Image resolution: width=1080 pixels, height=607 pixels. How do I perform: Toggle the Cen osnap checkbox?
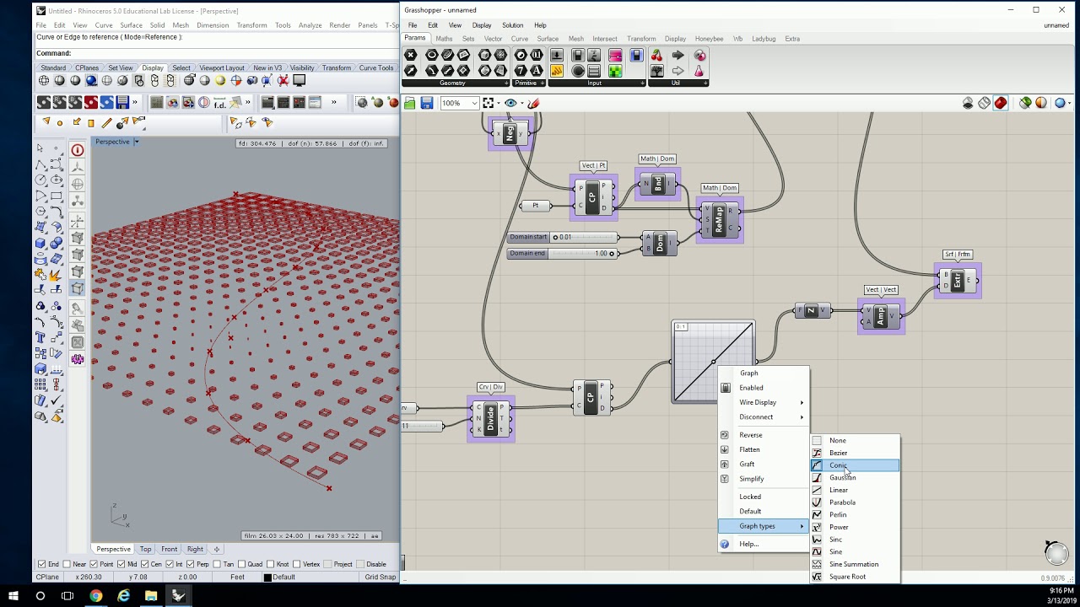145,564
